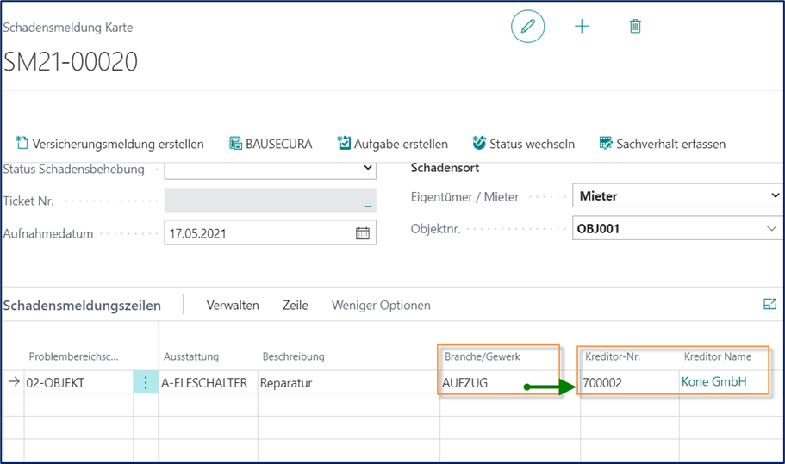Expand Status Schadensbehebung dropdown
This screenshot has width=785, height=464.
(368, 169)
